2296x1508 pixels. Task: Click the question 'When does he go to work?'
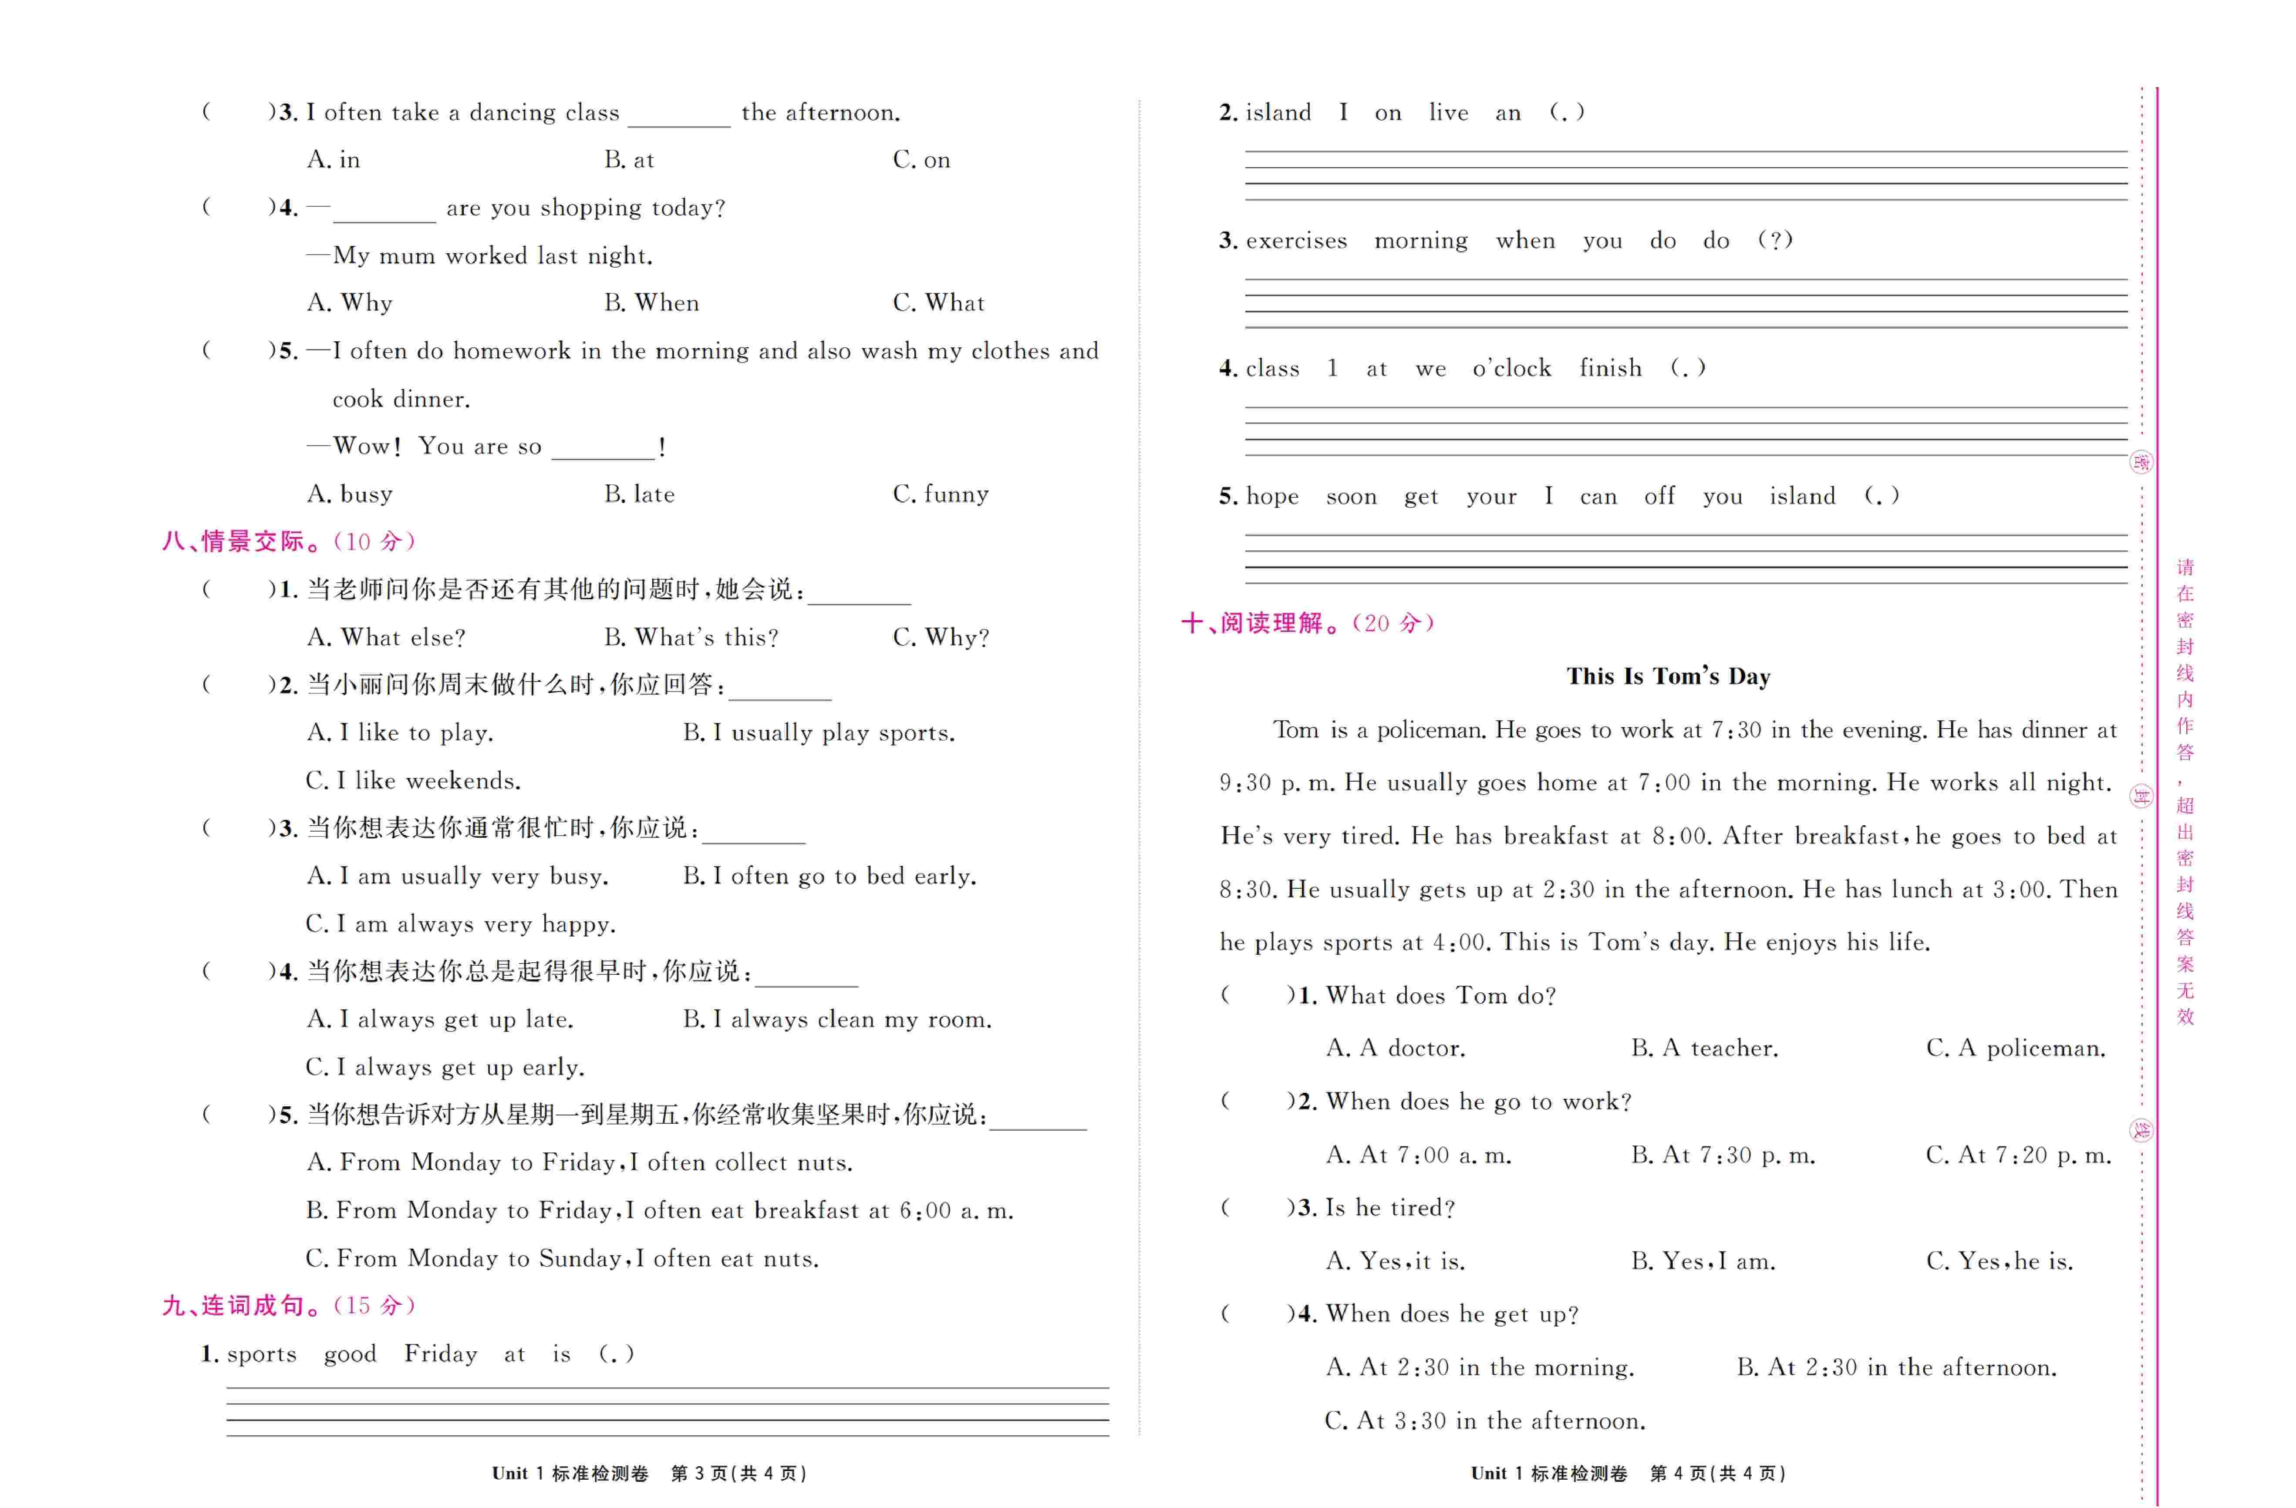(1479, 1102)
